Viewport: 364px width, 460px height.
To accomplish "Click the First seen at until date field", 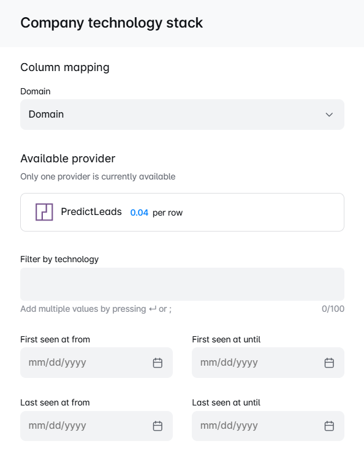I will pyautogui.click(x=268, y=363).
